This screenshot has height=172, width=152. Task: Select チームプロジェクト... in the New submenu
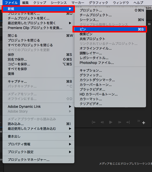(110, 15)
